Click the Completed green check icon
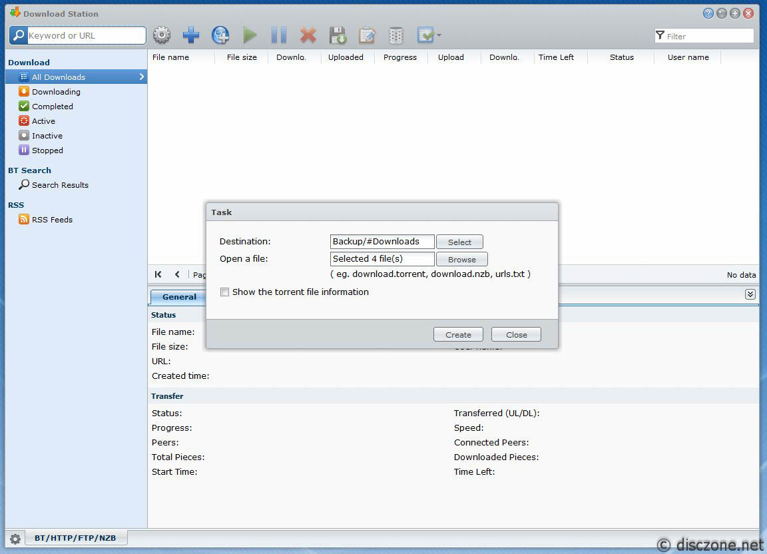This screenshot has width=767, height=554. pyautogui.click(x=23, y=106)
